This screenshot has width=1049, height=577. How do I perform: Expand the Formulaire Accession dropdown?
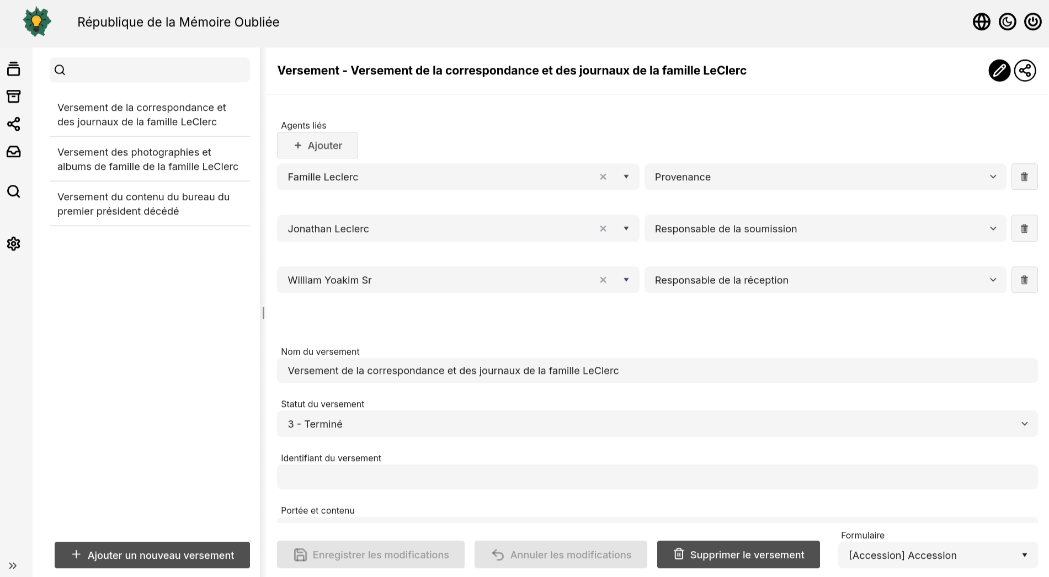(x=1024, y=555)
